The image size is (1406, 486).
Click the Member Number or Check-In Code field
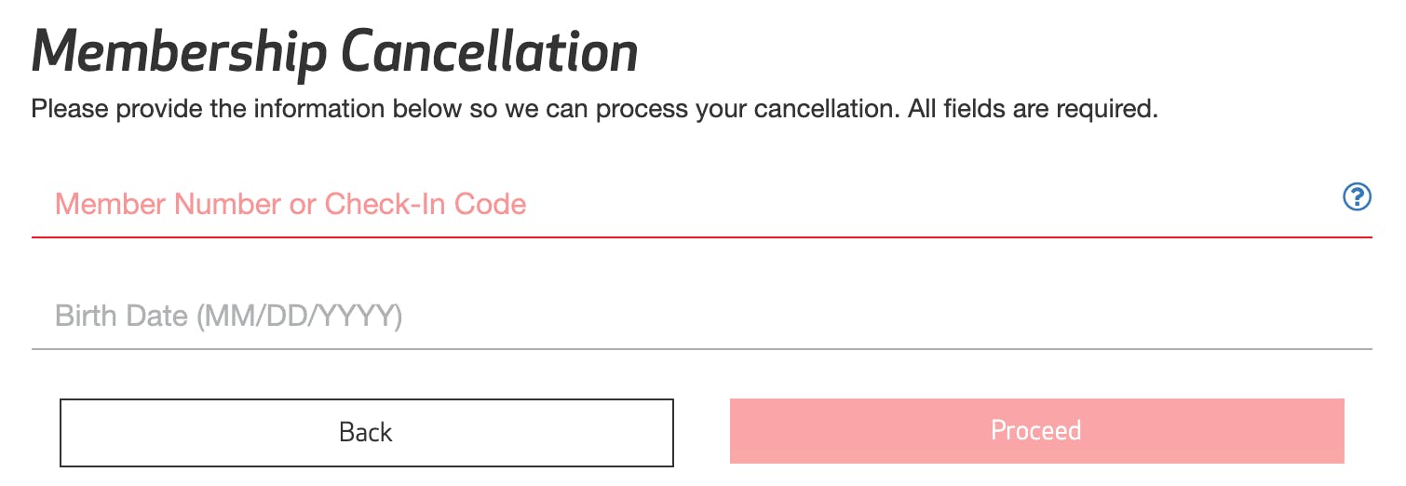coord(652,204)
